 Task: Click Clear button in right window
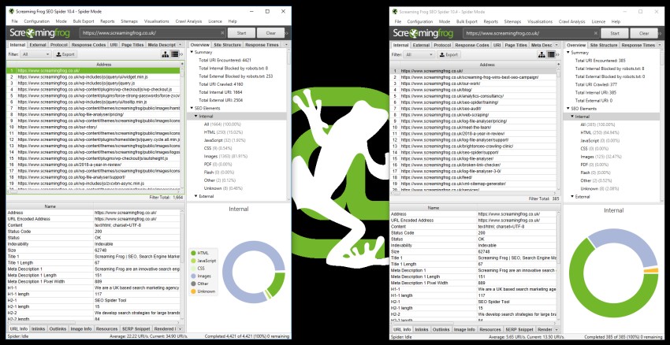click(x=644, y=33)
